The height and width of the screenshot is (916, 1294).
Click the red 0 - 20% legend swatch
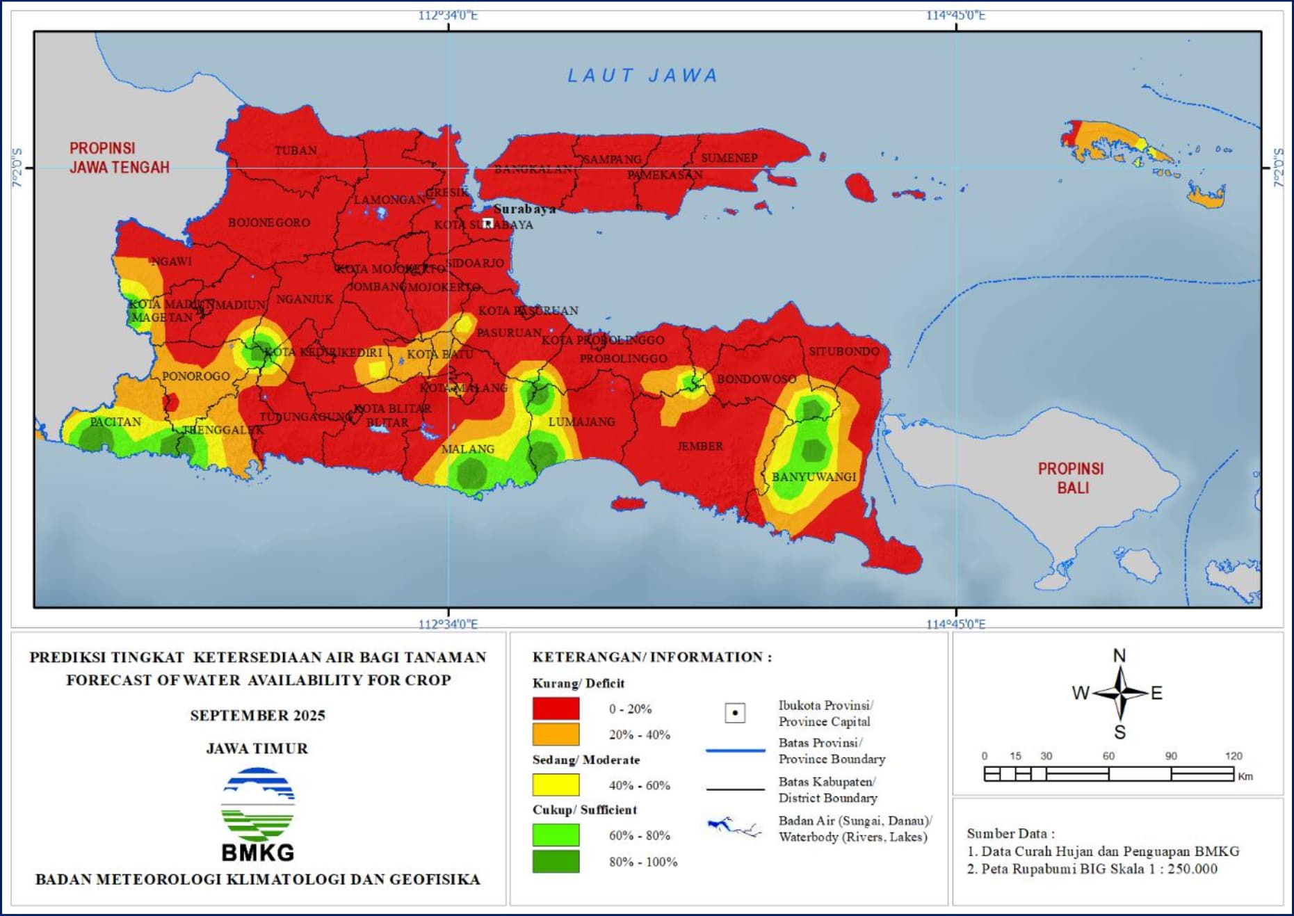[x=556, y=709]
